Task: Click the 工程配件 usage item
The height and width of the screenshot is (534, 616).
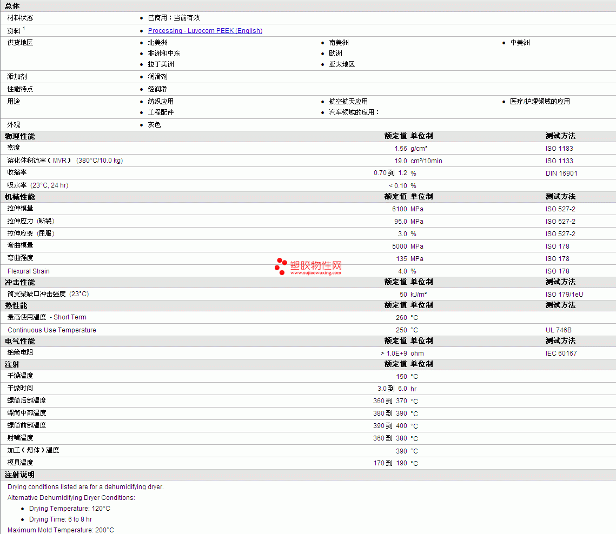Action: click(161, 112)
